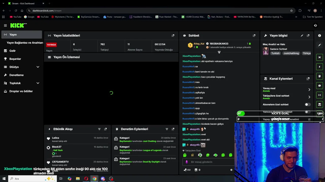Click the Turkish tag in stream info
Viewport: 325px width, 182px height.
coord(275,53)
